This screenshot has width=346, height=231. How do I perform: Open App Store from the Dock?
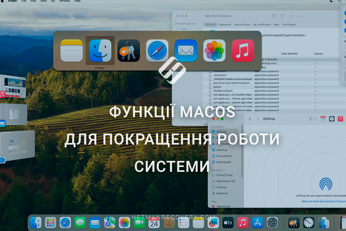[x=257, y=223]
